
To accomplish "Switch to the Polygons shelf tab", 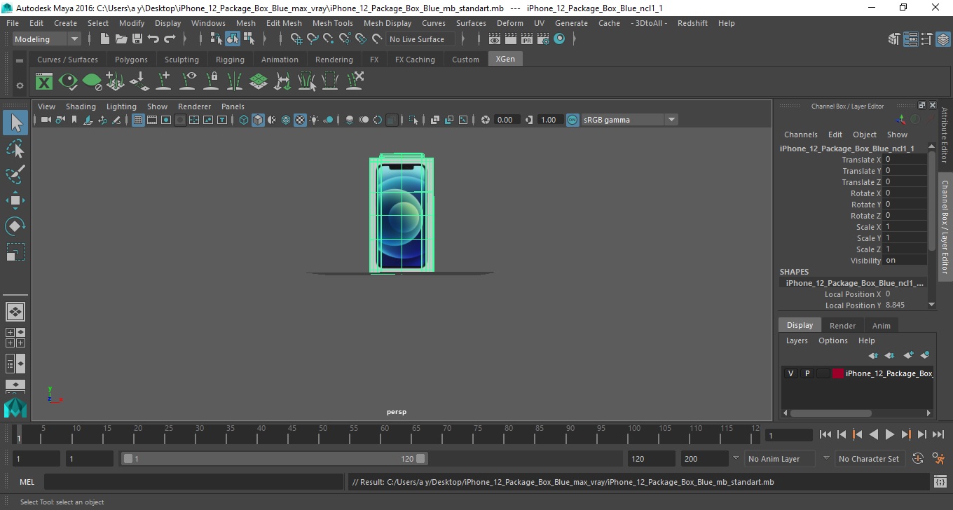I will [131, 60].
